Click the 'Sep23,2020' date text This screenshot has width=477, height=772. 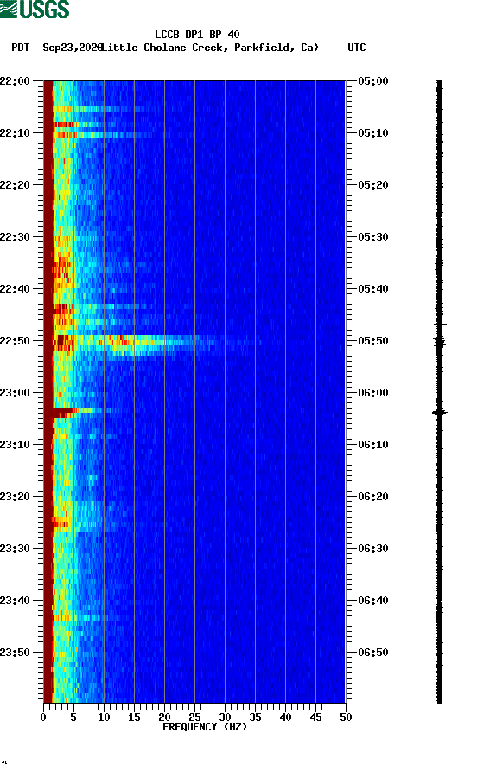pos(73,48)
